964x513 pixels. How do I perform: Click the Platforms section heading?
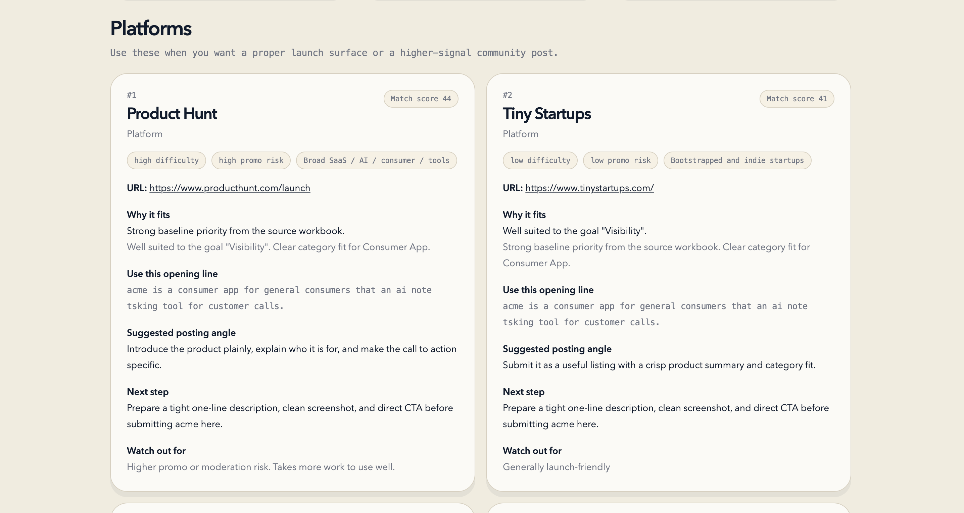(150, 28)
